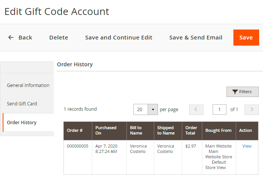Click the 20 per page value box
Viewport: 263px width, 179px height.
point(140,110)
